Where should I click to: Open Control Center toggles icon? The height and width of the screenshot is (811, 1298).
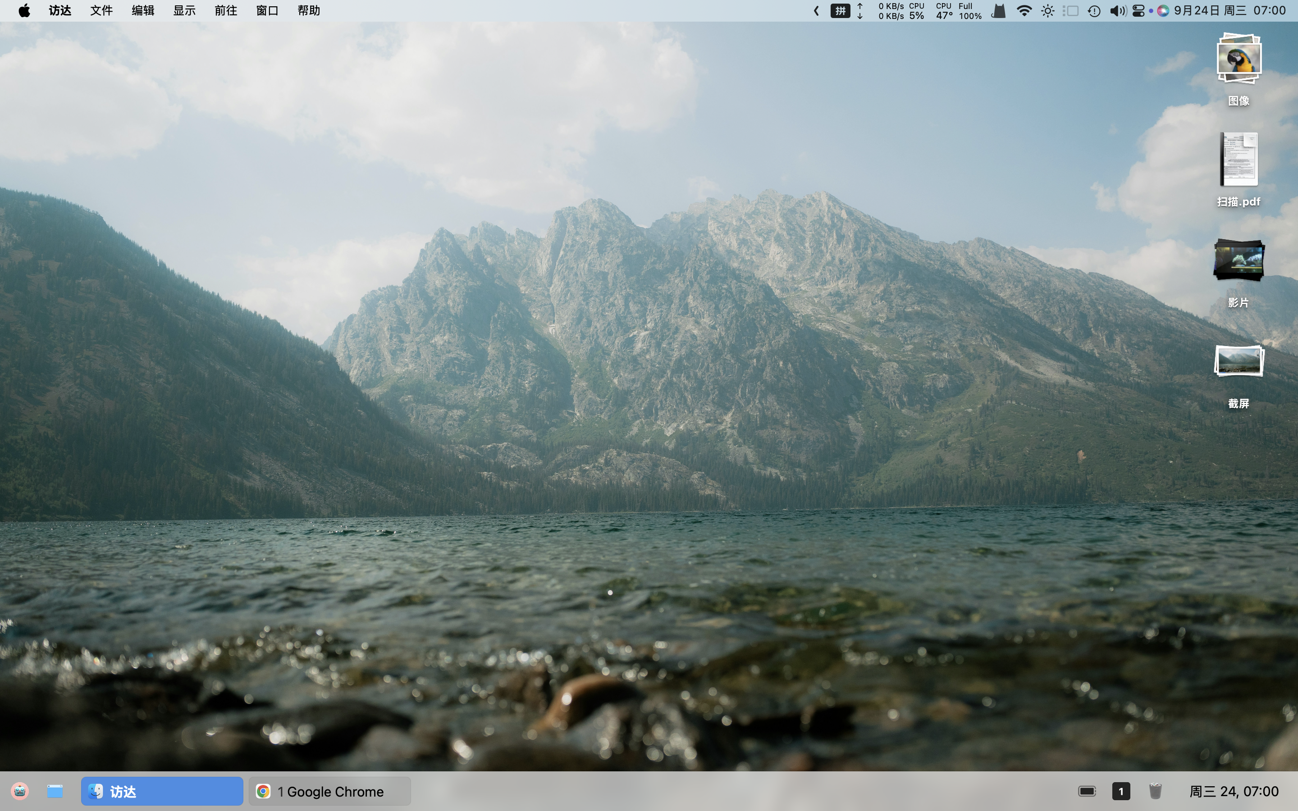pos(1138,11)
